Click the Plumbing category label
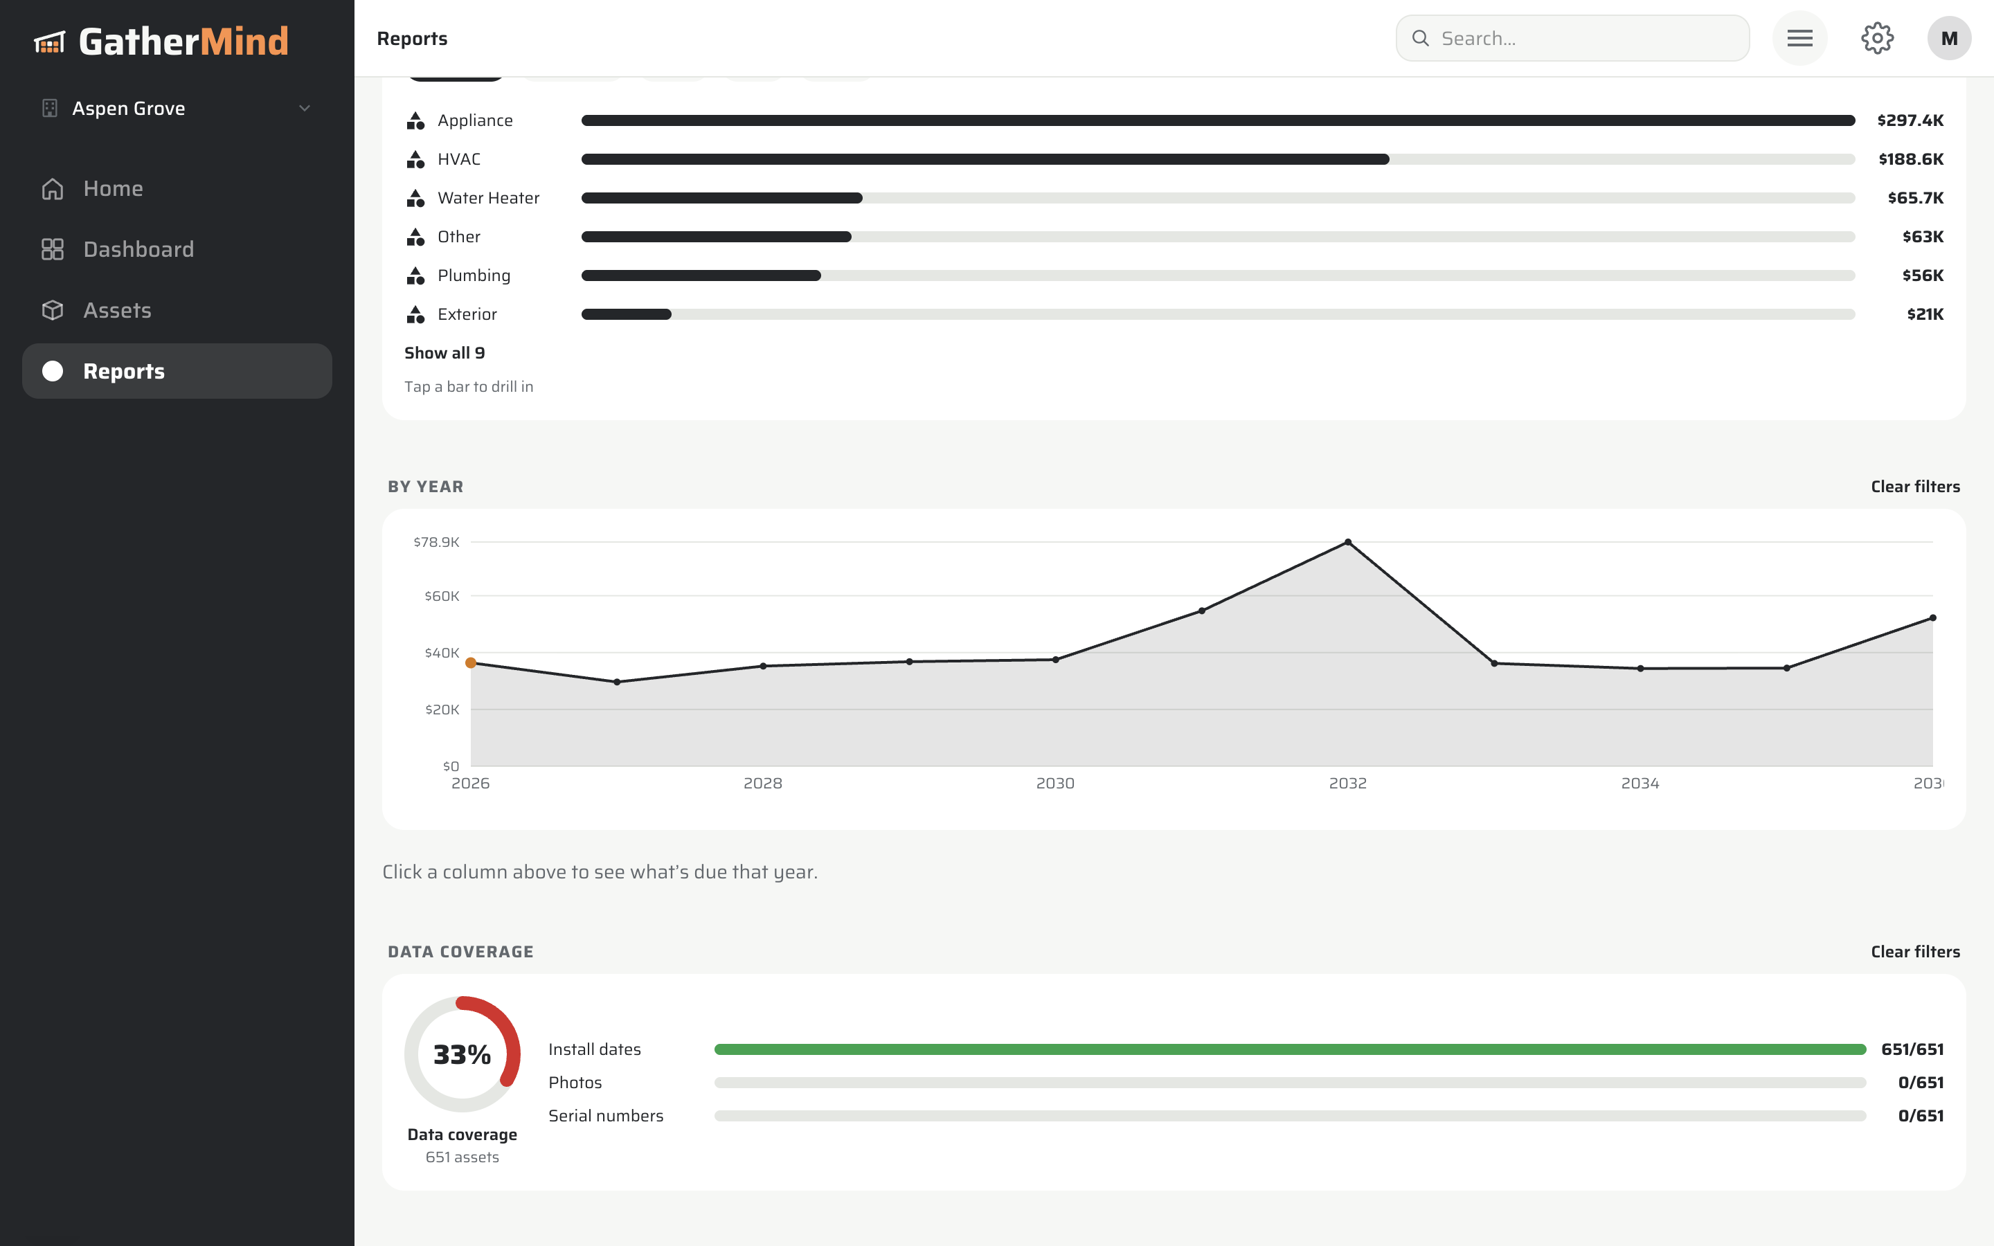The height and width of the screenshot is (1246, 1994). [x=474, y=276]
